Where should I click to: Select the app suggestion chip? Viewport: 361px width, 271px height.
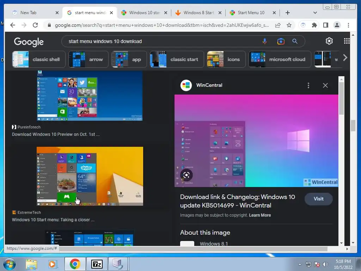point(129,59)
